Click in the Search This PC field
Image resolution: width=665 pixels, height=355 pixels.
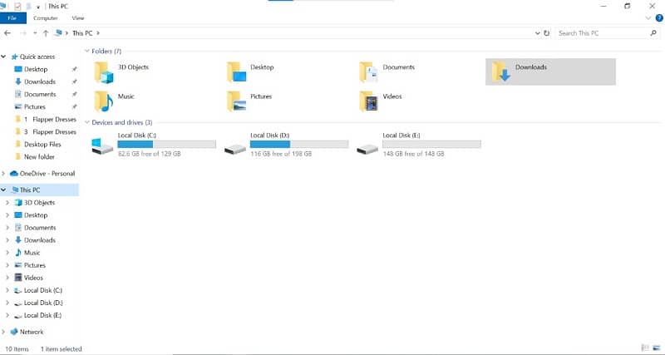click(x=600, y=33)
